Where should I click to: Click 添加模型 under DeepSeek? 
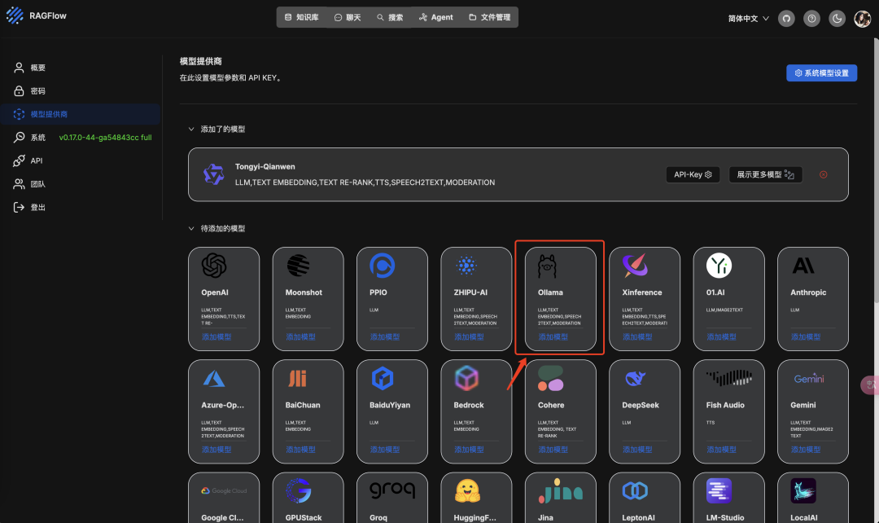tap(636, 450)
